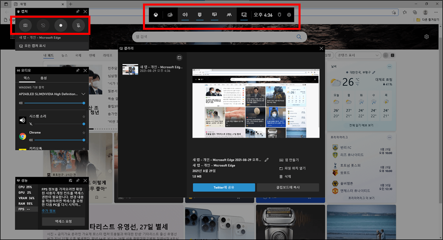The image size is (443, 240).
Task: Select the screenshot thumbnail in Gallery list
Action: [130, 69]
